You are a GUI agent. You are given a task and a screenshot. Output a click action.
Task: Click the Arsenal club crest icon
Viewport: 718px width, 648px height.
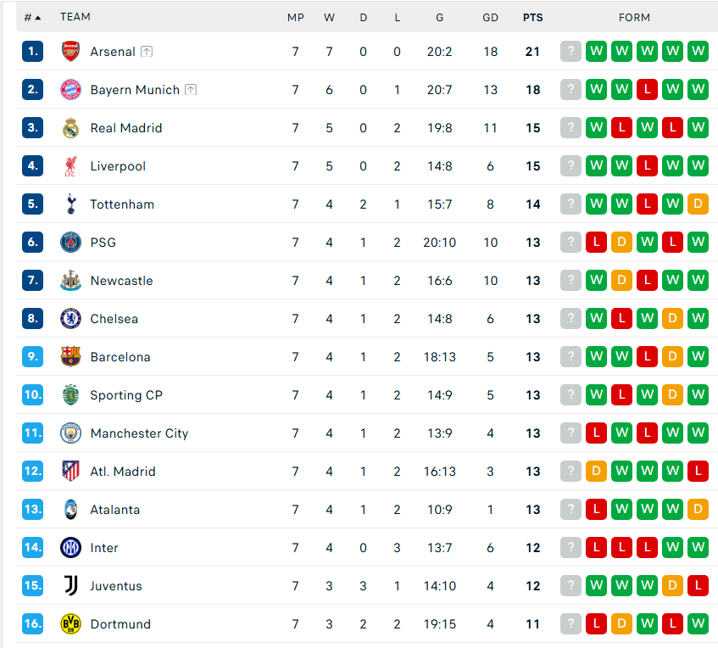[x=70, y=52]
